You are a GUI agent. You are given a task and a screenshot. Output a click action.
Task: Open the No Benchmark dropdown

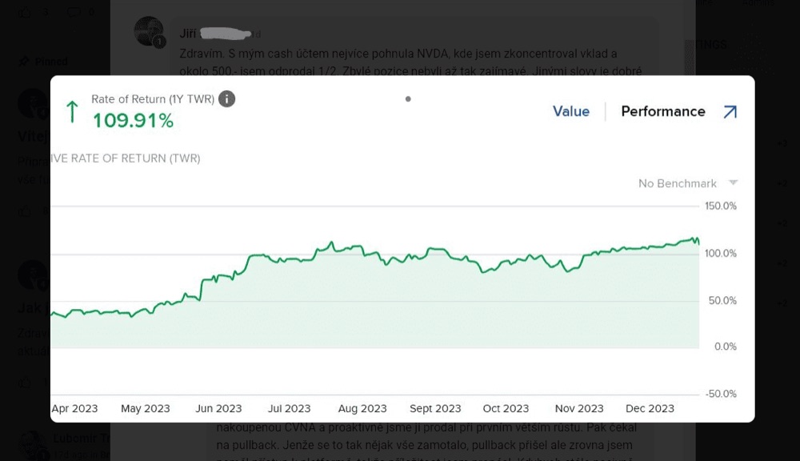click(688, 183)
